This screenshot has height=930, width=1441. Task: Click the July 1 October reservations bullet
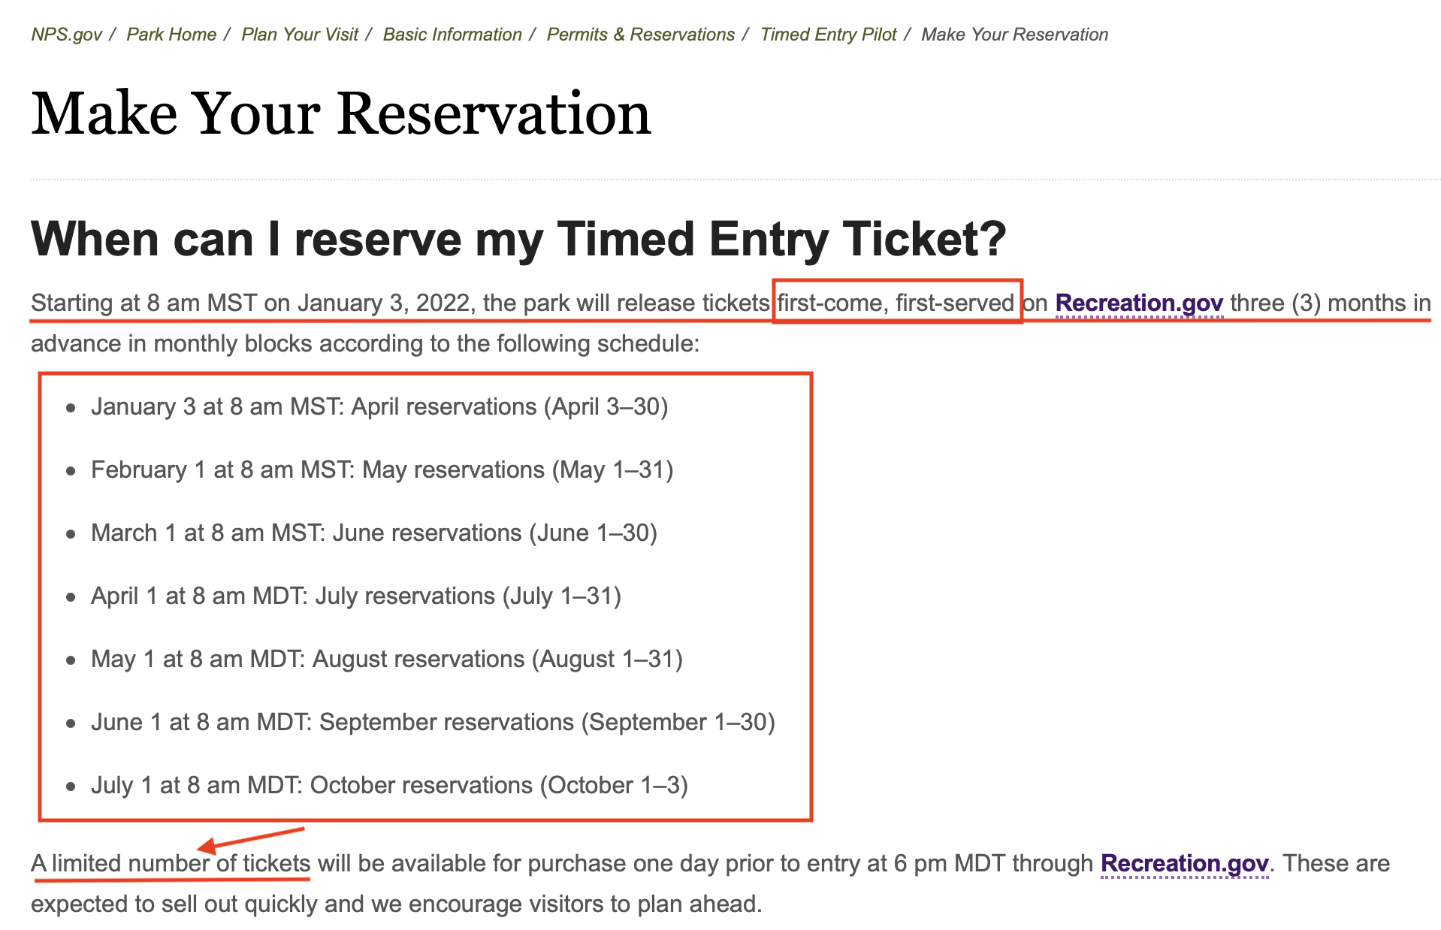pos(391,785)
